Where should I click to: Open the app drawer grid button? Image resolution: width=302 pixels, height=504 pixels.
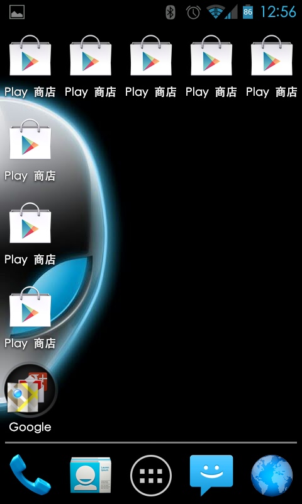point(151,476)
